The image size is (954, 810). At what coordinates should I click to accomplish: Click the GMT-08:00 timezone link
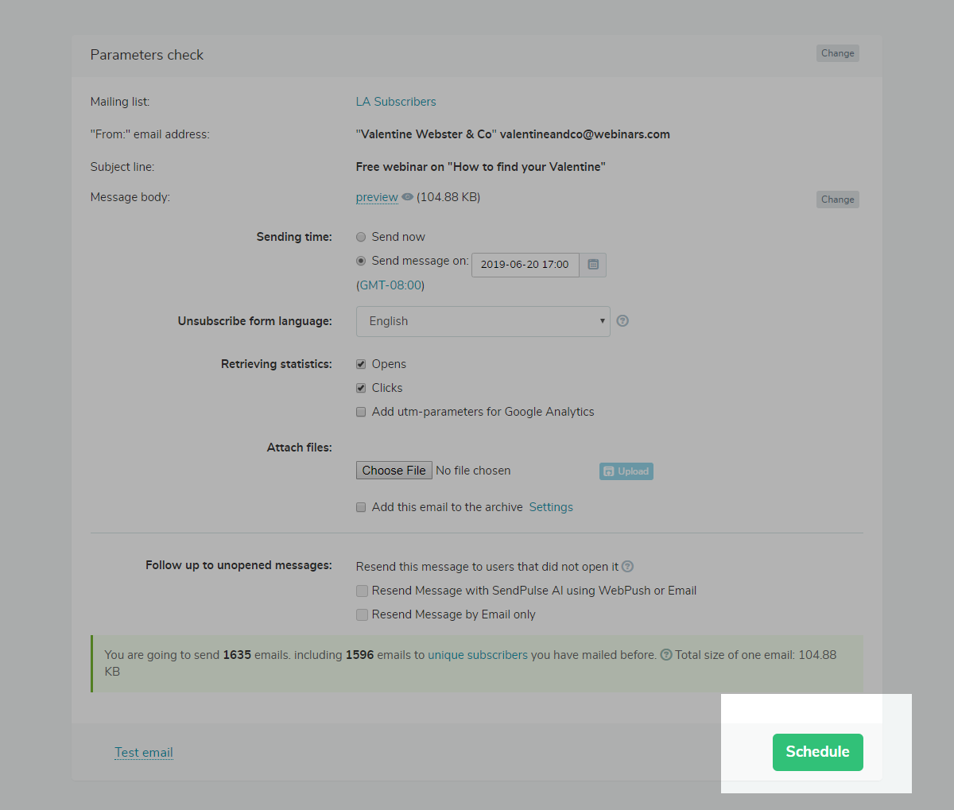(390, 285)
